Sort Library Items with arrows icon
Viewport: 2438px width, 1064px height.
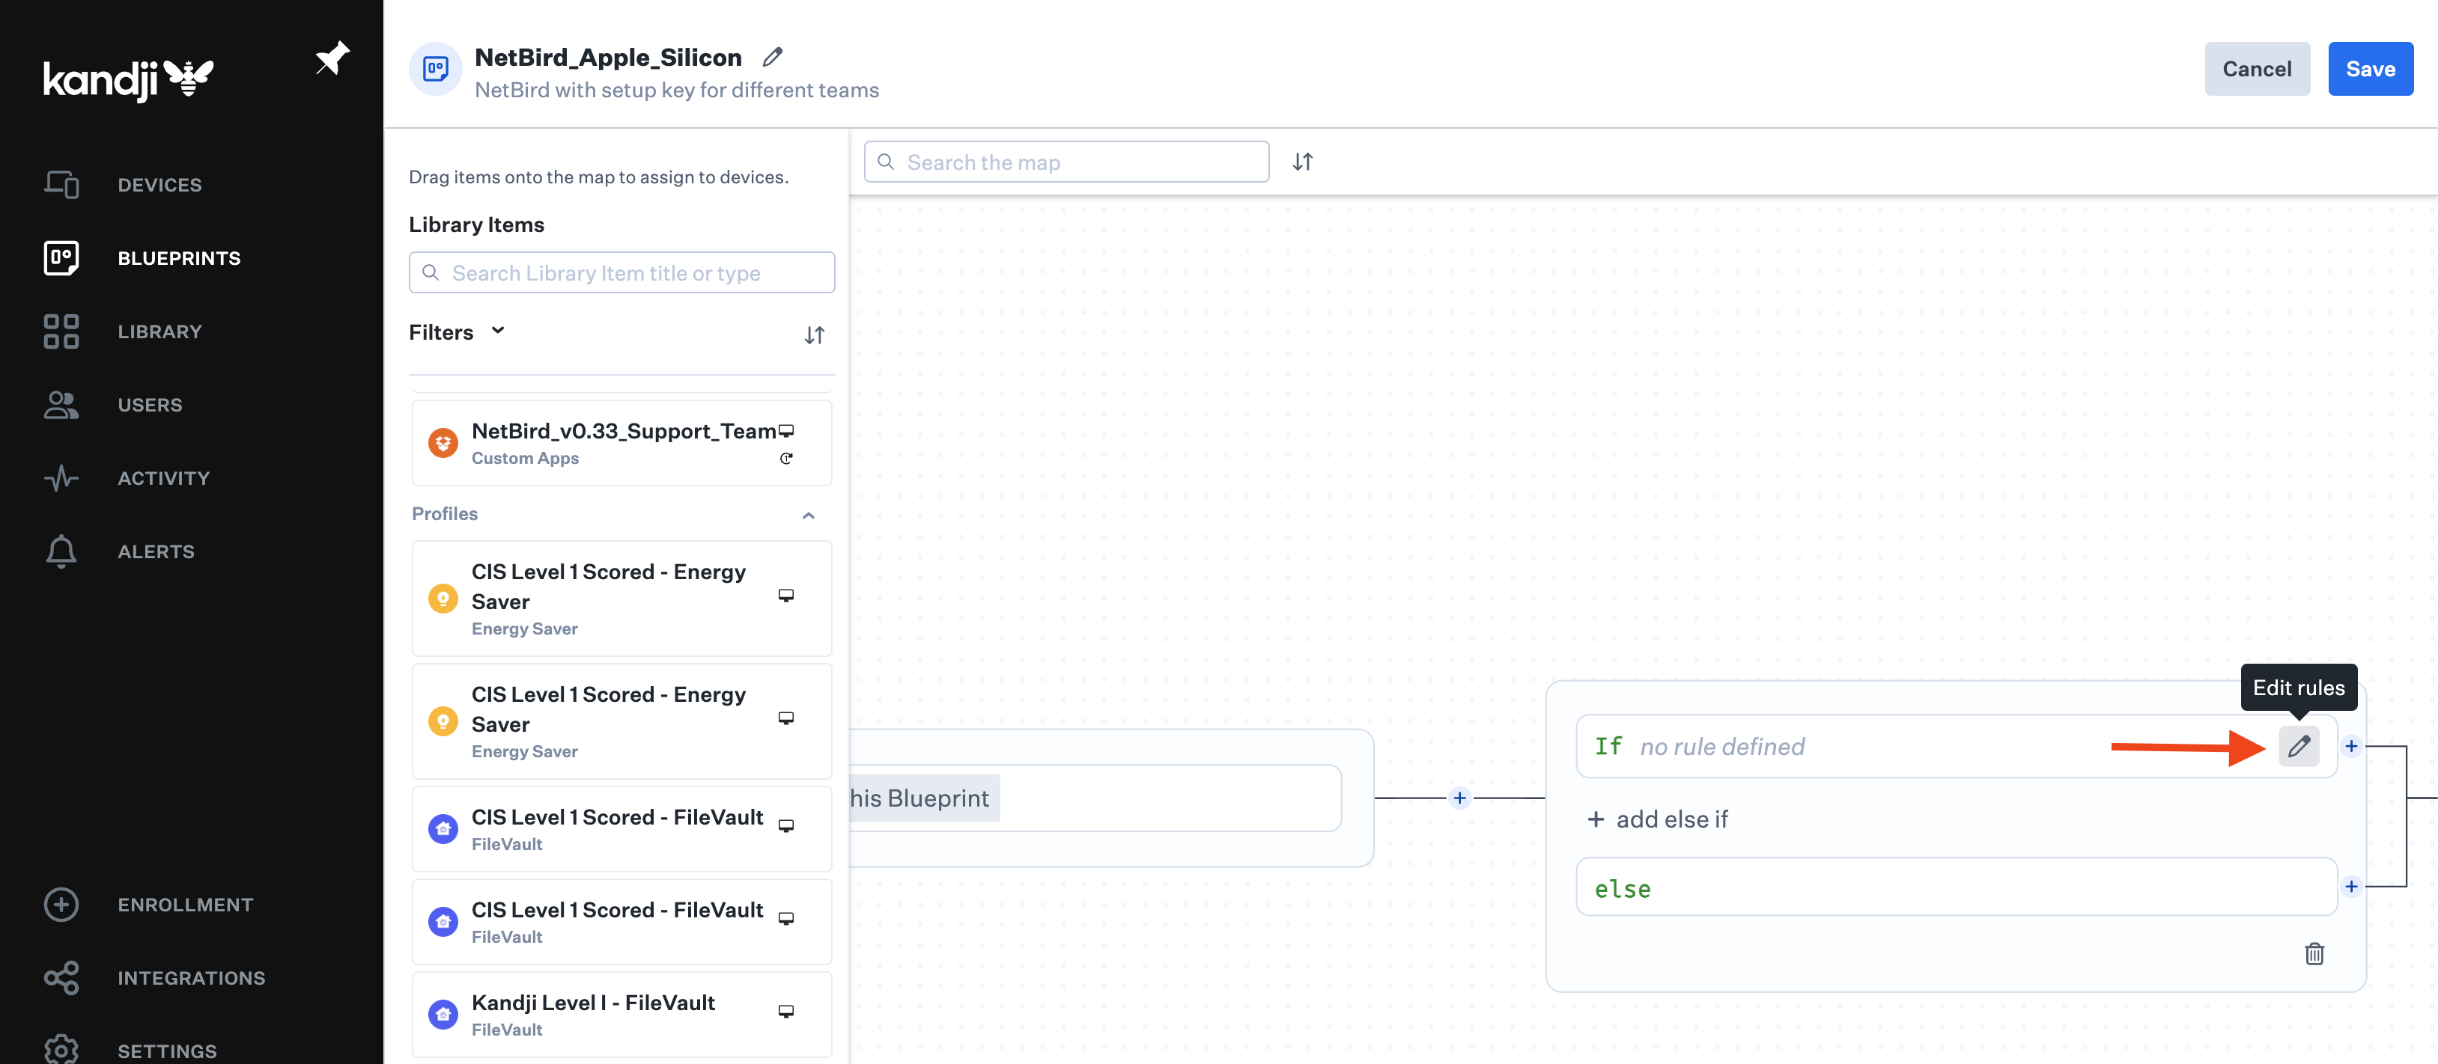pyautogui.click(x=814, y=334)
